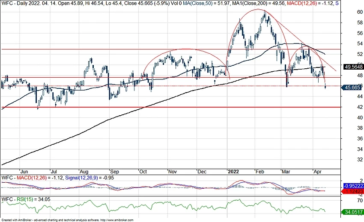
Task: Click the Dec label on time axis
Action: (202, 172)
